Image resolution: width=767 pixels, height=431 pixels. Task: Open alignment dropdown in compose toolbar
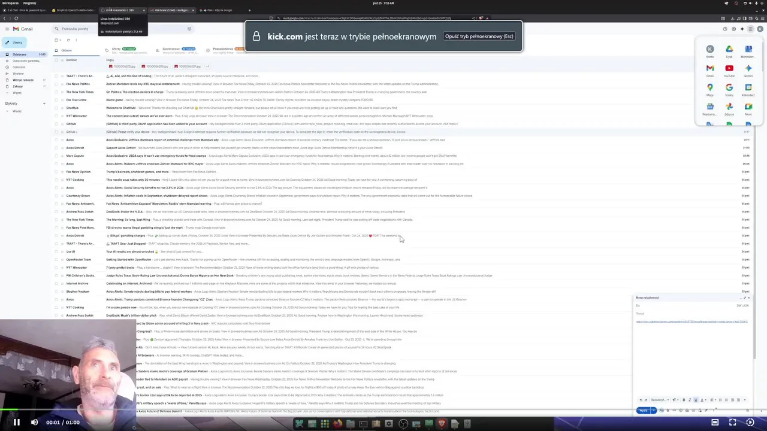[x=713, y=400]
